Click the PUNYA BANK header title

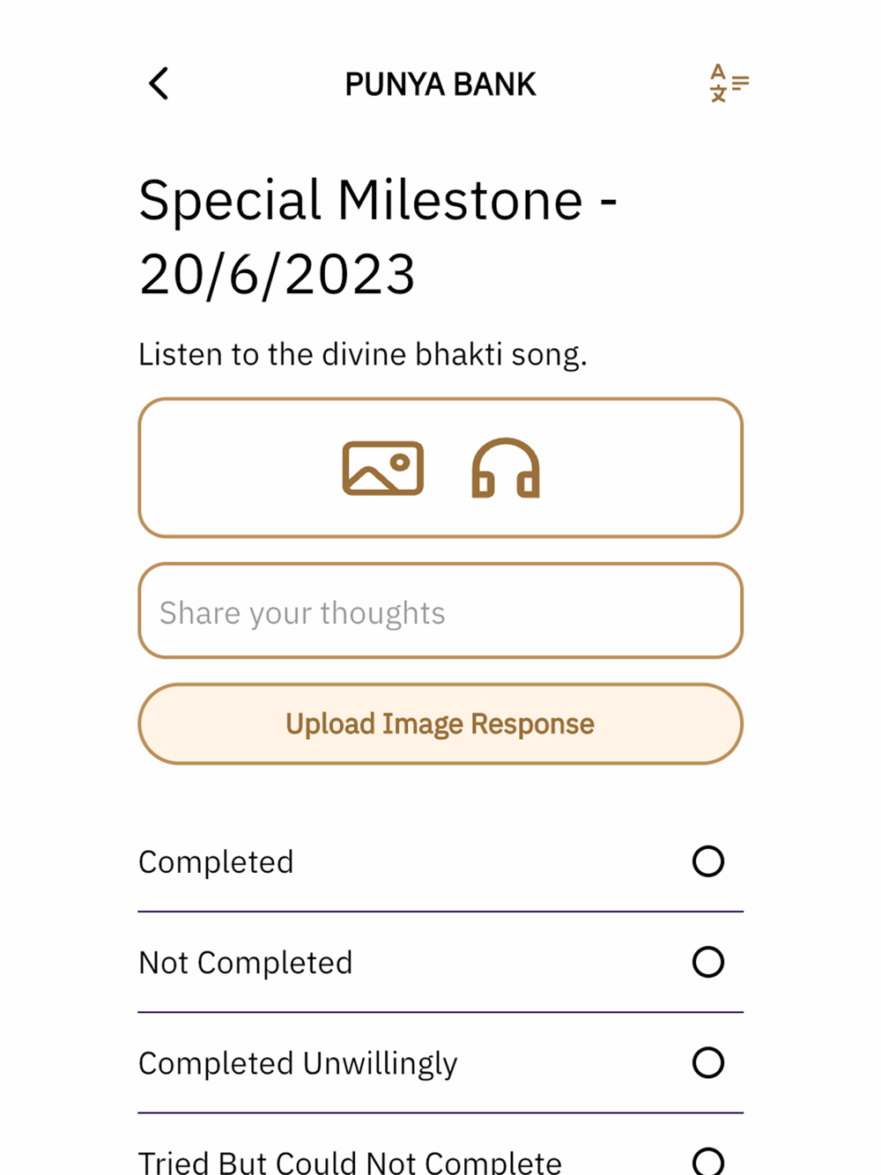click(x=440, y=85)
